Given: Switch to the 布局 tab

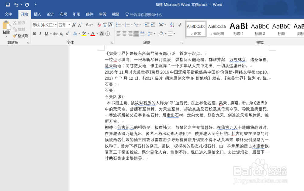Looking at the screenshot, I should 64,14.
